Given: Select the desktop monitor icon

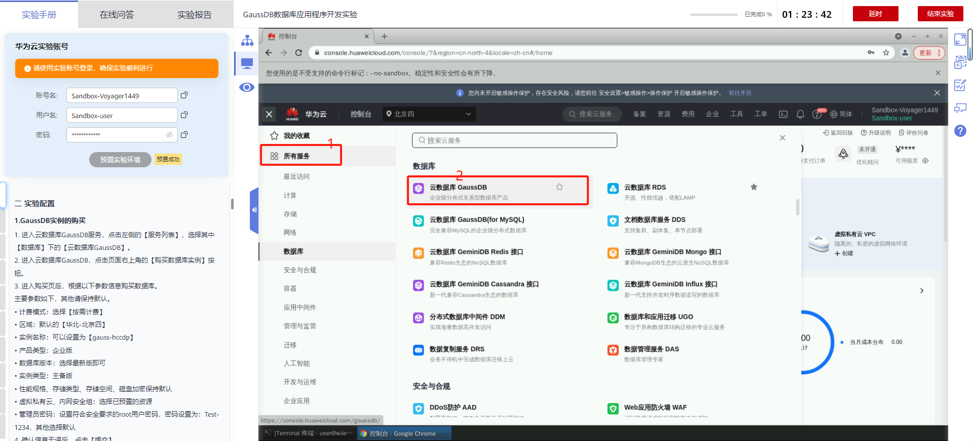Looking at the screenshot, I should pyautogui.click(x=247, y=64).
